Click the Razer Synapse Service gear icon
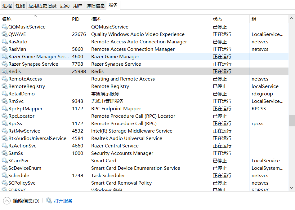This screenshot has height=210, width=295. 5,64
